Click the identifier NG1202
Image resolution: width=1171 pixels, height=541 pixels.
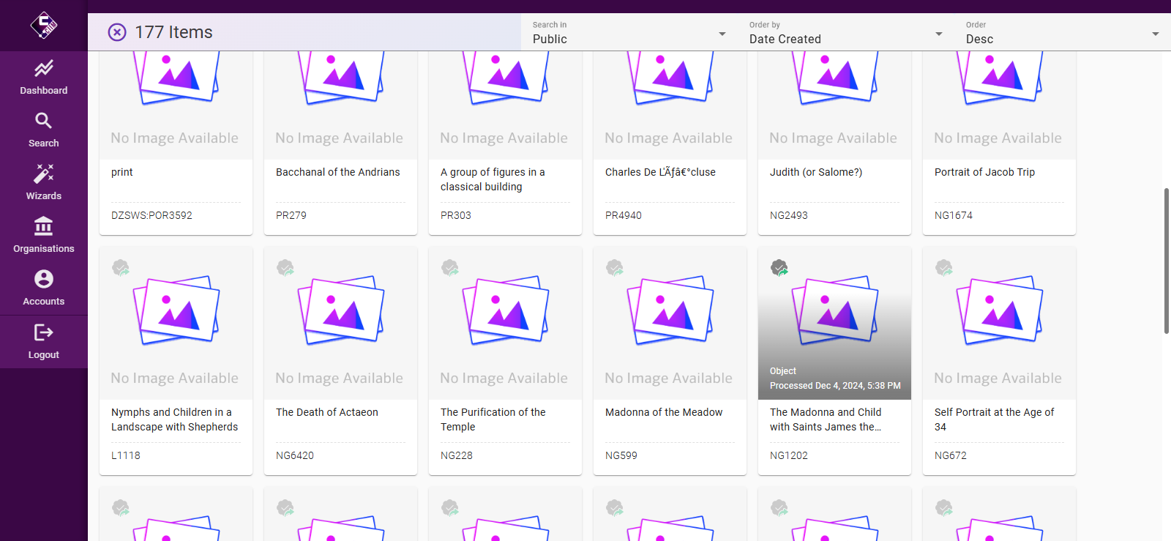(789, 455)
